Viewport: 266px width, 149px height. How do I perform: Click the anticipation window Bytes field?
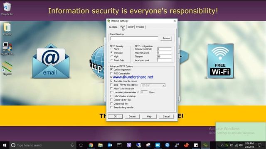pyautogui.click(x=144, y=92)
